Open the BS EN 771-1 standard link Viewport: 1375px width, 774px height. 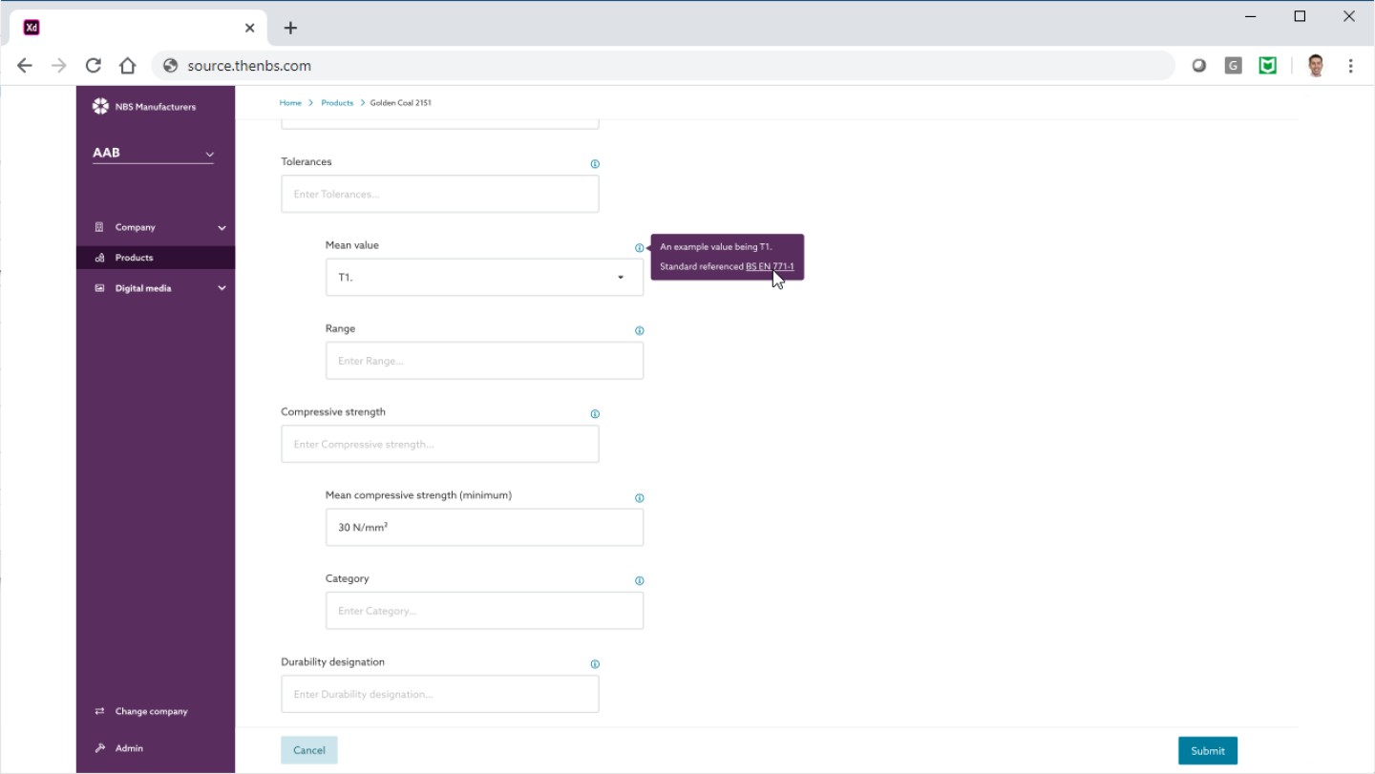pyautogui.click(x=769, y=266)
